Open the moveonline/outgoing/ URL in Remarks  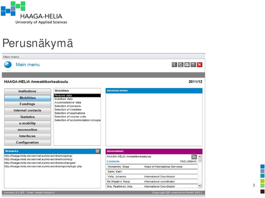tap(38, 156)
